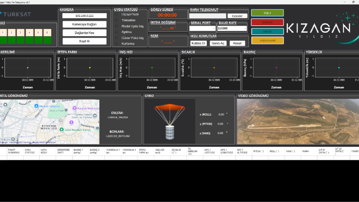Click the Basınç graph magenta point
This screenshot has height=202, width=359.
(x=276, y=67)
